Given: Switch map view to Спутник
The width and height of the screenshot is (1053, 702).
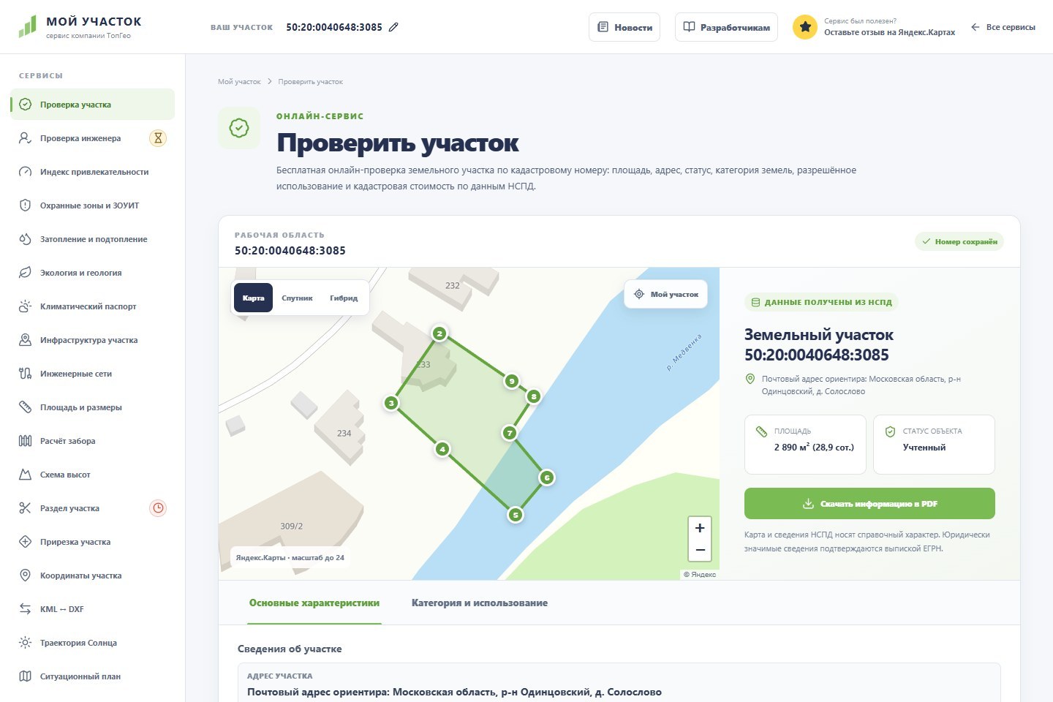Looking at the screenshot, I should (297, 298).
